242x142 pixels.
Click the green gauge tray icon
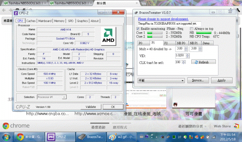click(185, 137)
